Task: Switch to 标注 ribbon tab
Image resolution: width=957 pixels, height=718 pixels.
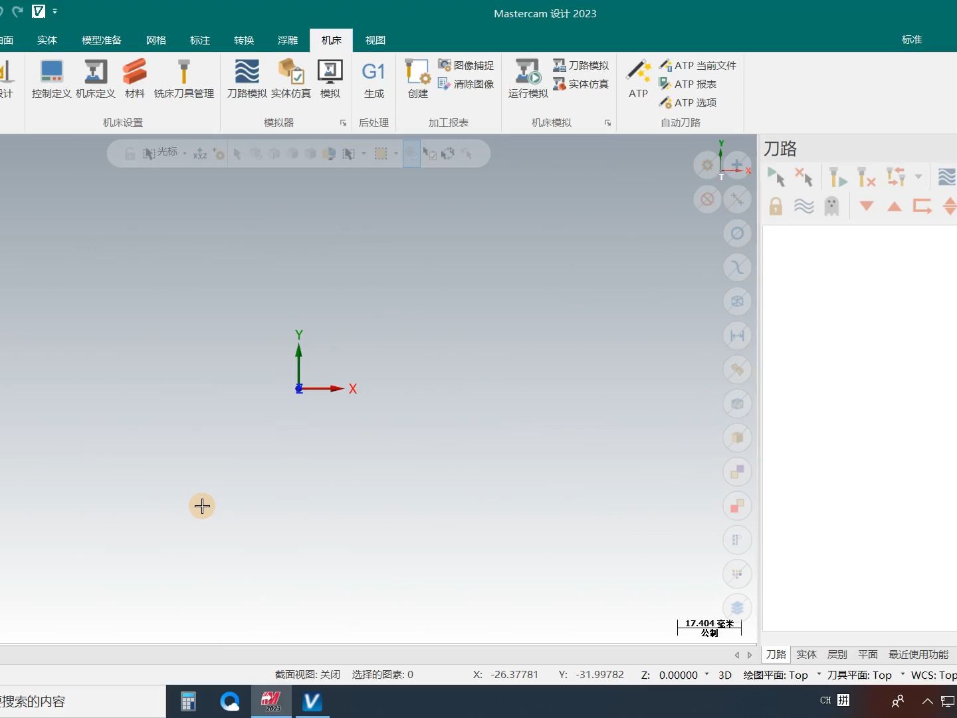Action: tap(200, 41)
